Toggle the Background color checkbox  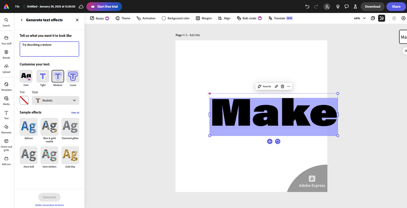click(x=164, y=18)
